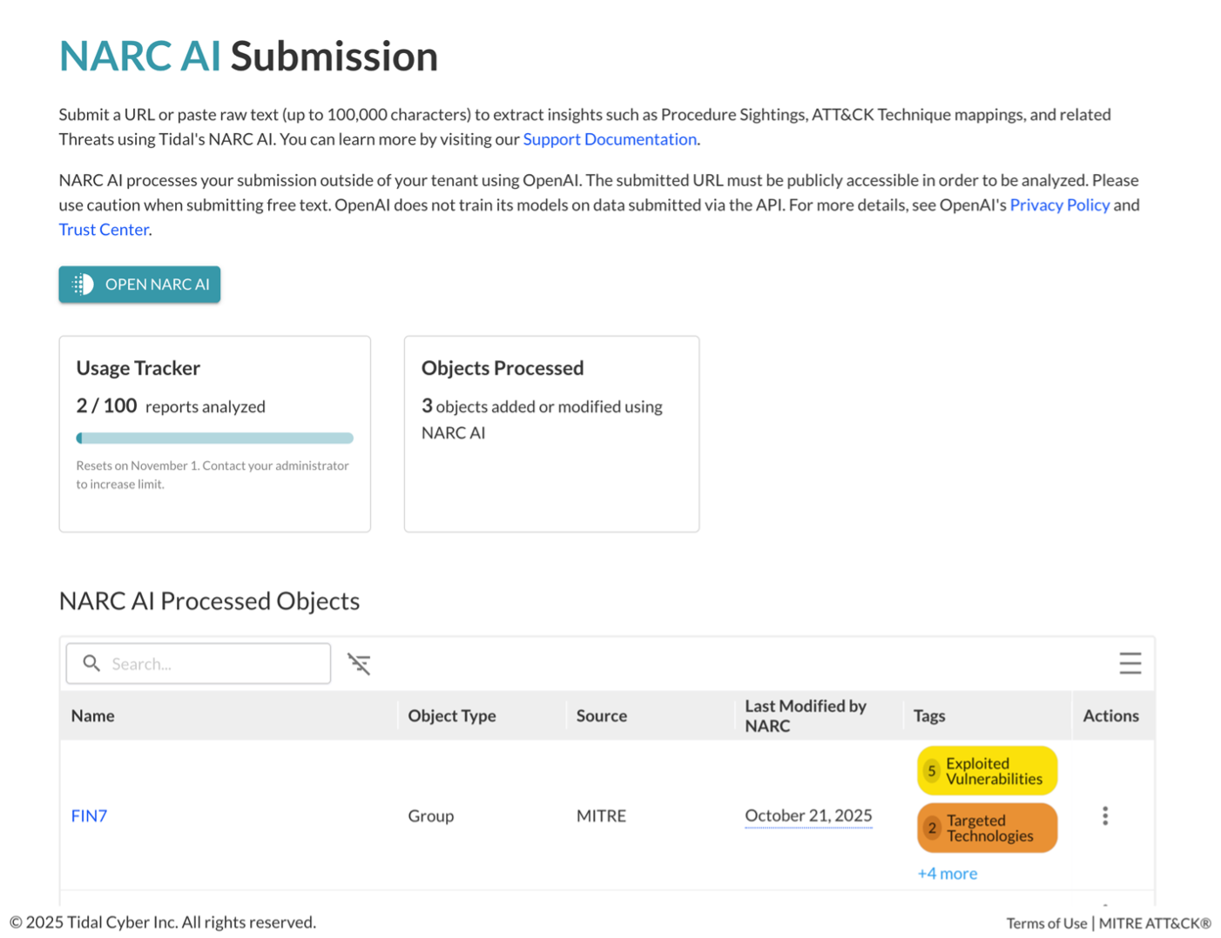Clear table filters using the filter-off icon
Screen dimensions: 1221x938
(x=359, y=664)
